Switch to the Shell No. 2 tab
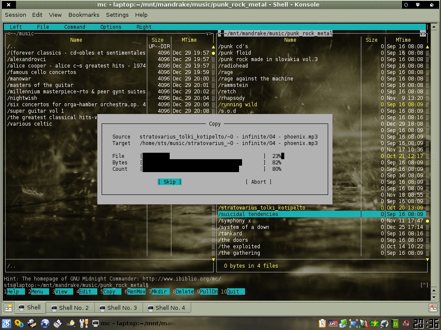Viewport: 441px width, 330px height. 70,308
